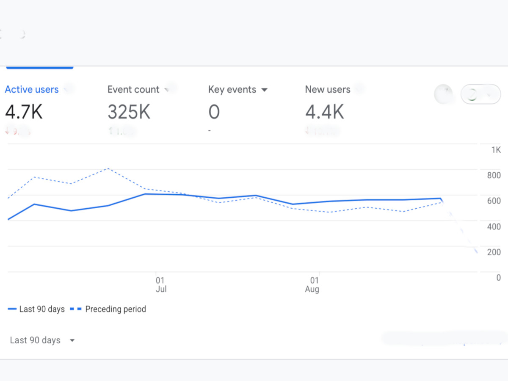The height and width of the screenshot is (381, 508).
Task: Select the New users metric tab
Action: [327, 90]
